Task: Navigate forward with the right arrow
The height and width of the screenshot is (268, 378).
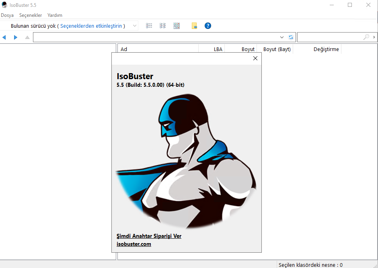Action: coord(16,37)
